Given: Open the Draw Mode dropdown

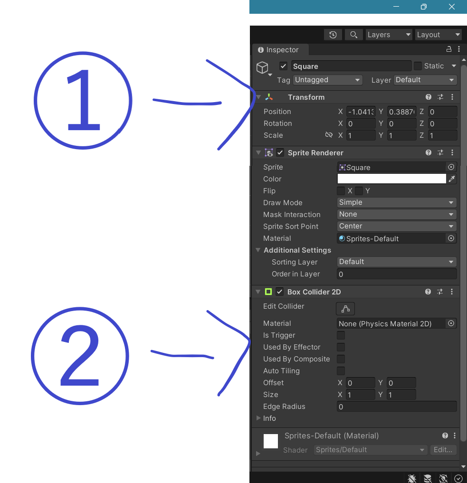Looking at the screenshot, I should 397,202.
